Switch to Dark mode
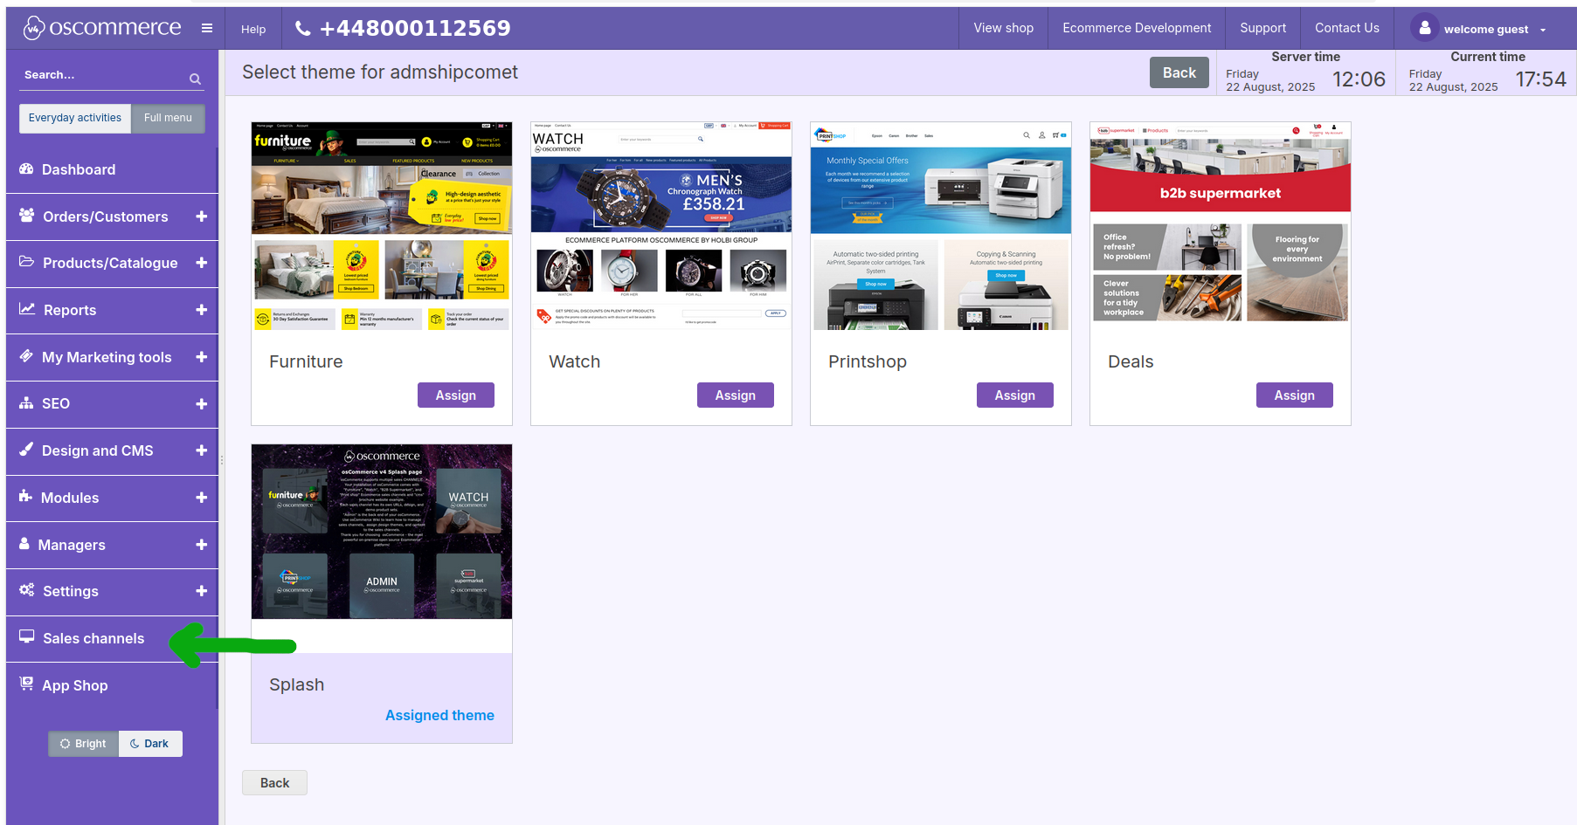The width and height of the screenshot is (1577, 825). [150, 744]
